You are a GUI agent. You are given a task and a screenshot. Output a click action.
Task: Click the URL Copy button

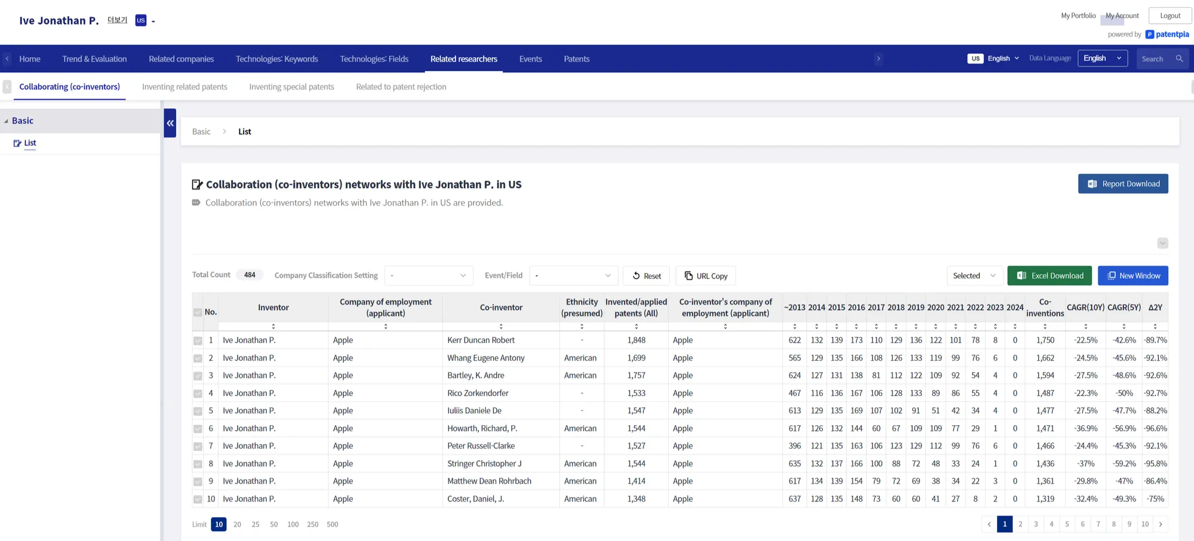point(706,276)
